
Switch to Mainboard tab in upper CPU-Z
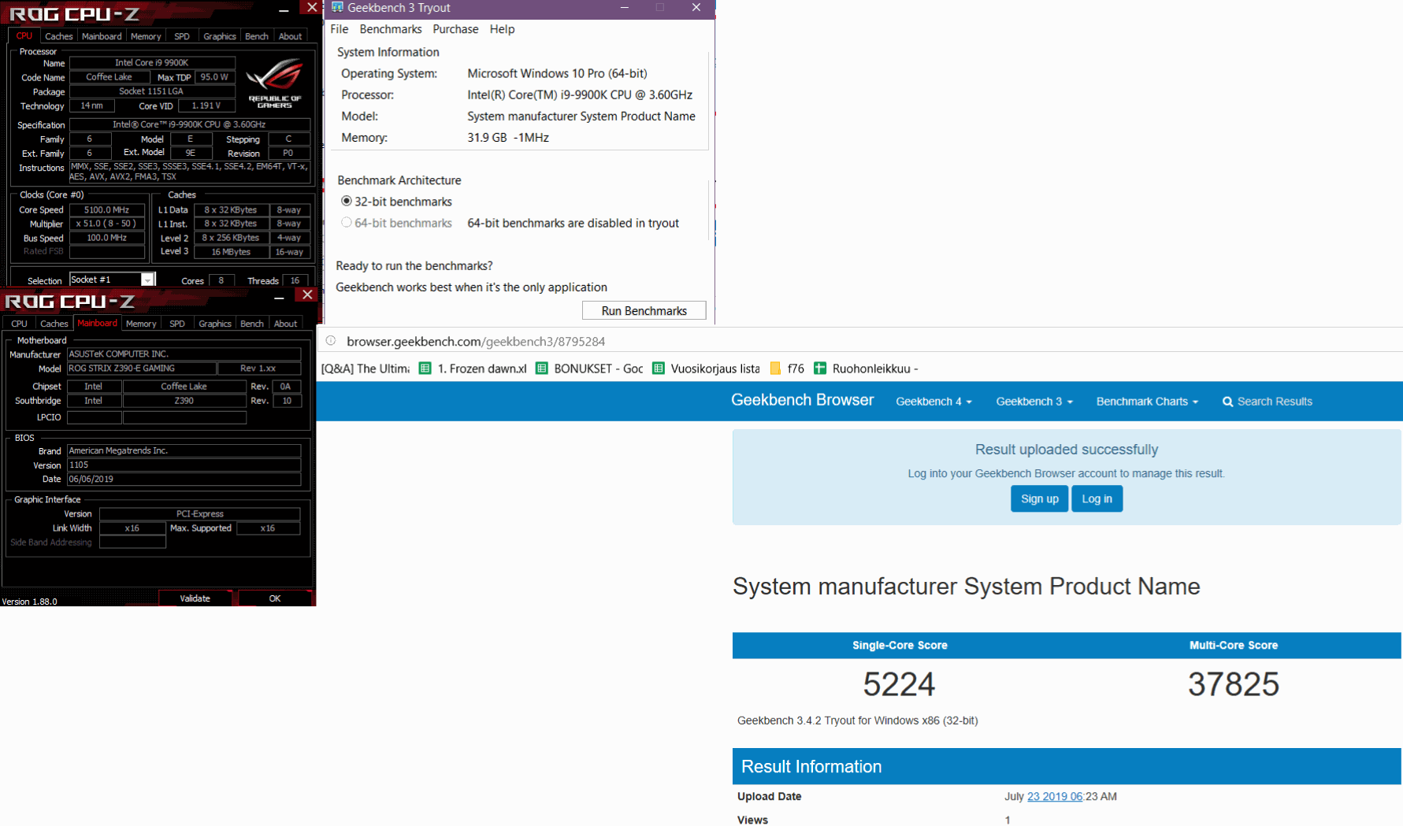(102, 36)
